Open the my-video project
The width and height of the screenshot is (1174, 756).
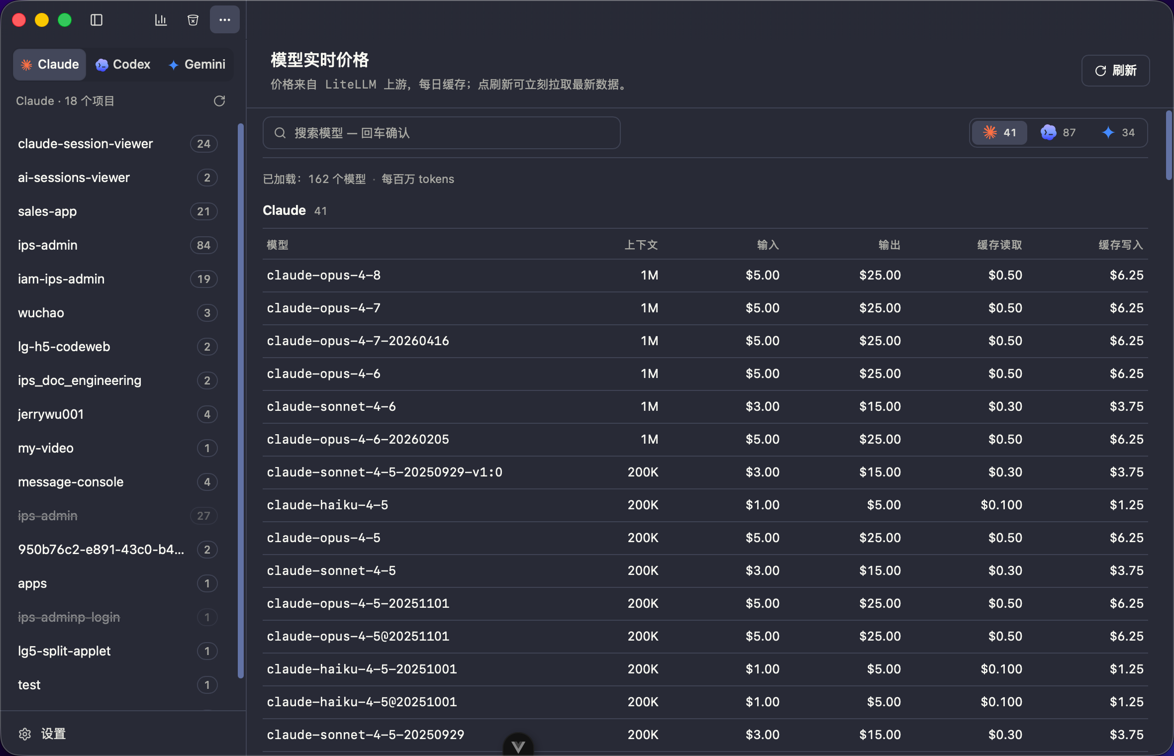(118, 448)
